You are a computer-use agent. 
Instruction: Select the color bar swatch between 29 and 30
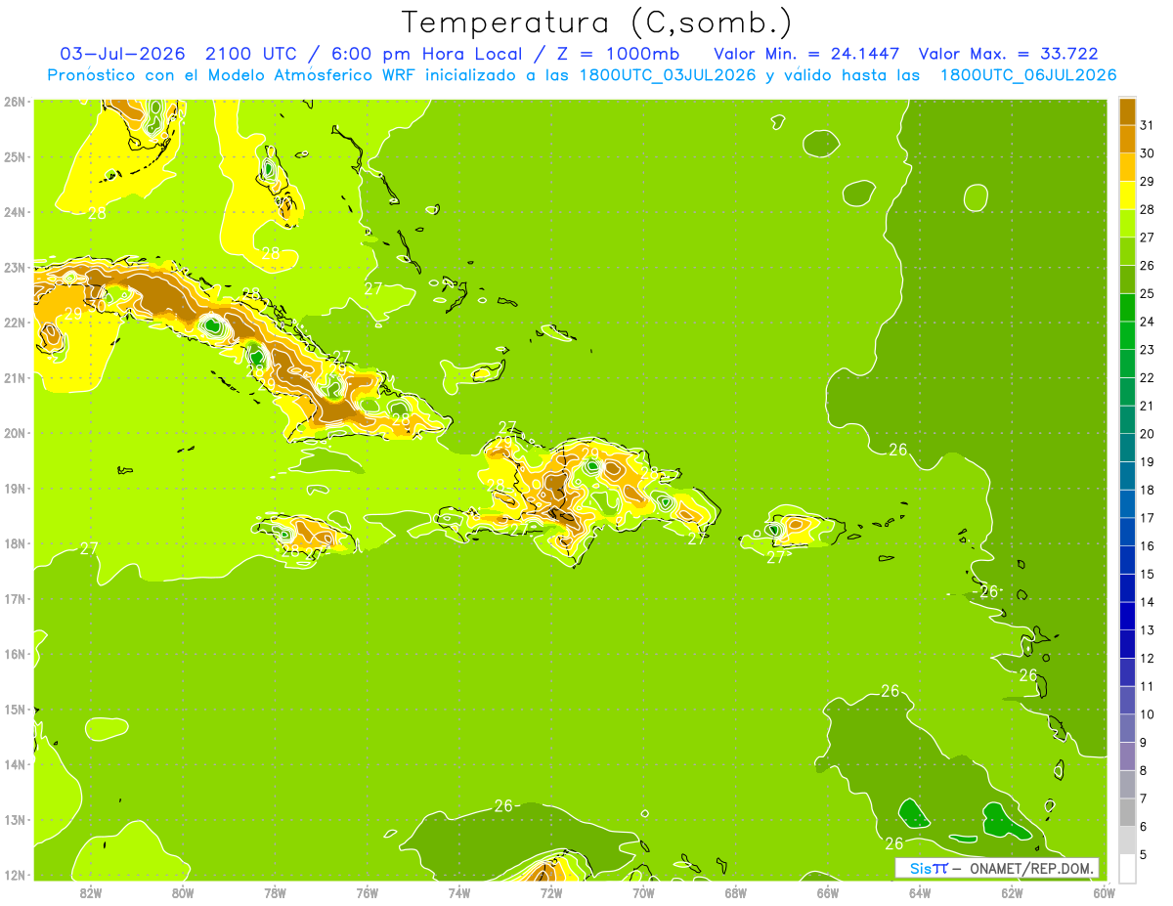click(x=1127, y=167)
